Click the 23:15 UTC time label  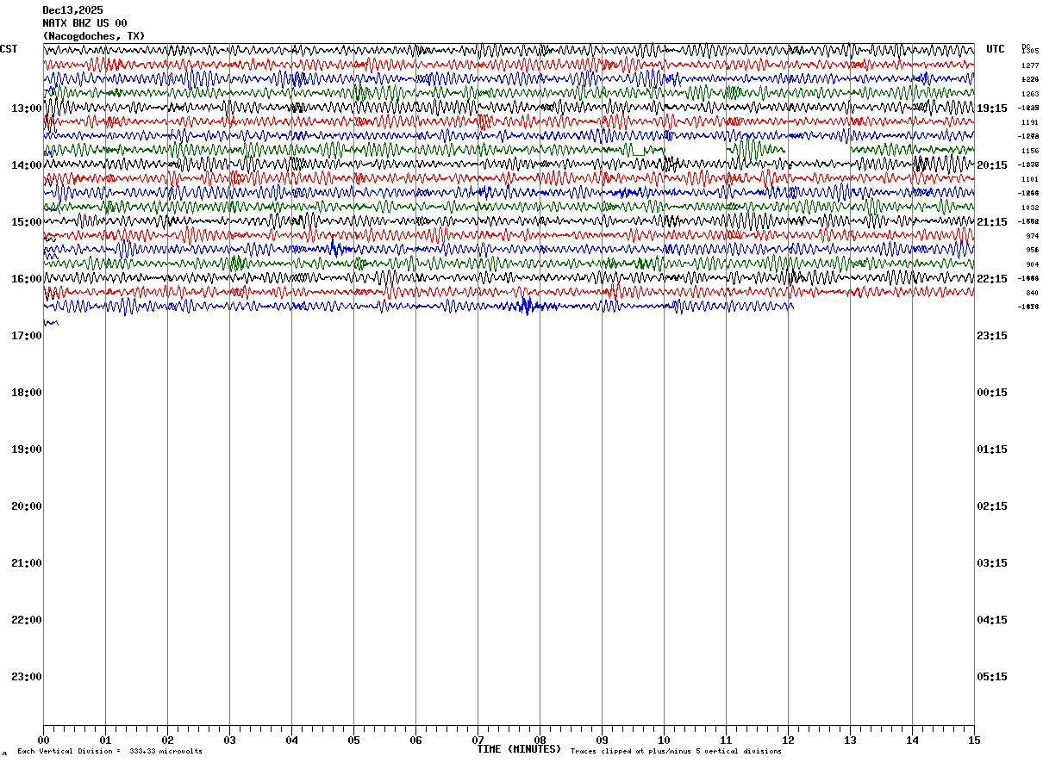point(992,336)
